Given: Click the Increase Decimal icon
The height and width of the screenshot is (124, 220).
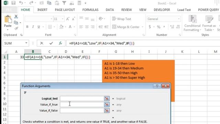Looking at the screenshot, I should [x=172, y=27].
